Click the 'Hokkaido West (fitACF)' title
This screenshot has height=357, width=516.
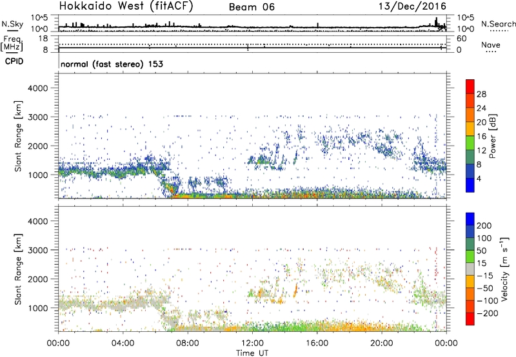point(126,6)
